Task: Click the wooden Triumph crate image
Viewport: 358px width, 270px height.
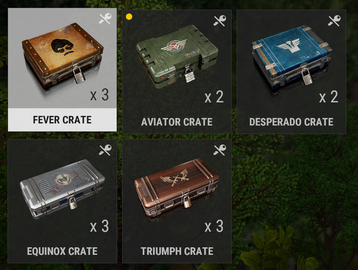Action: (x=177, y=187)
